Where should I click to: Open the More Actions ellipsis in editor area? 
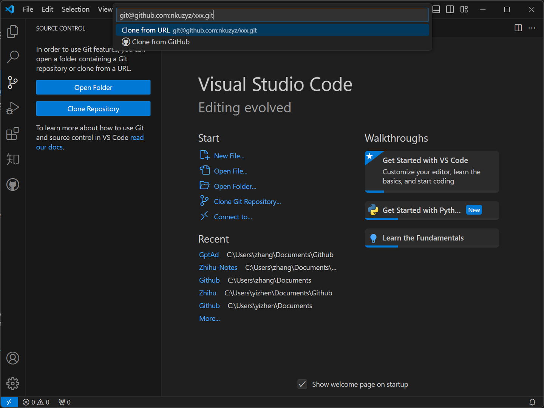[532, 28]
